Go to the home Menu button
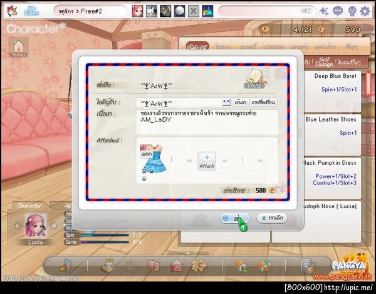 18,47
